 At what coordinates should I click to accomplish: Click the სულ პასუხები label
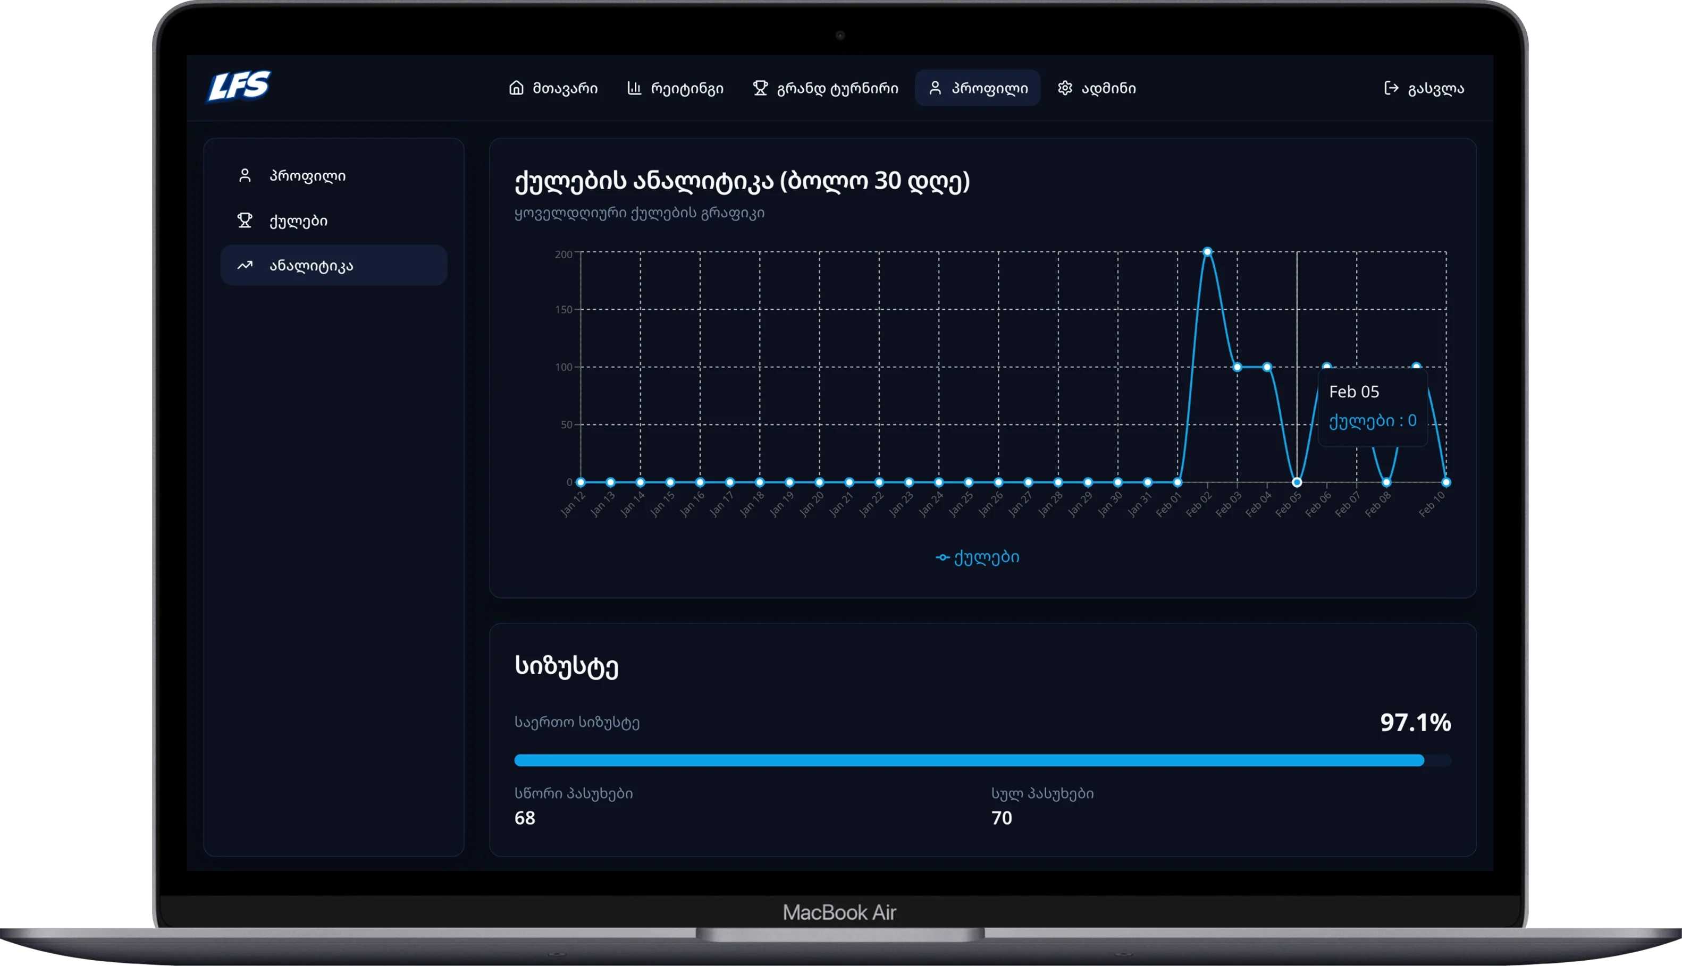pyautogui.click(x=1043, y=793)
